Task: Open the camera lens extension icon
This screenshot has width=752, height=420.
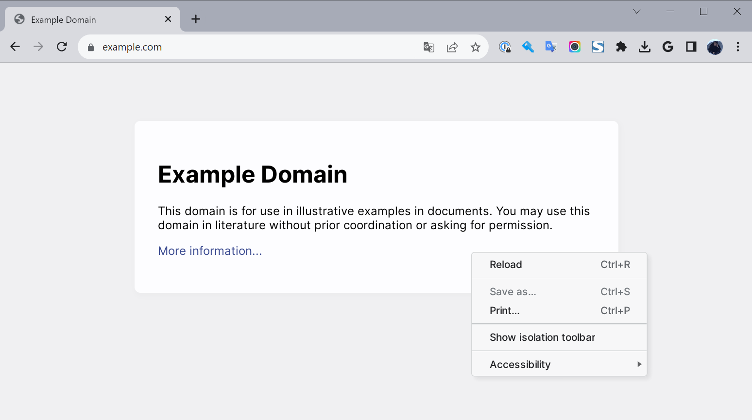Action: coord(574,47)
